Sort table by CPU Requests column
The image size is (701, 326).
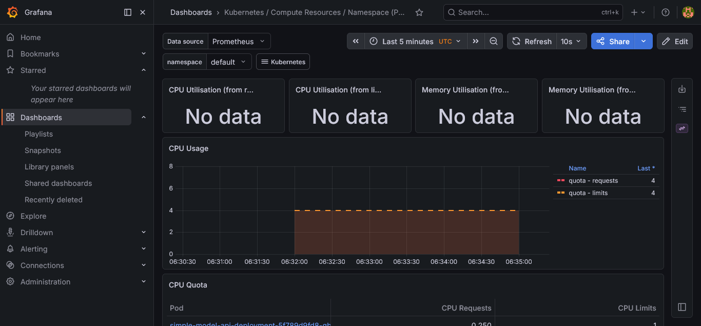click(466, 308)
